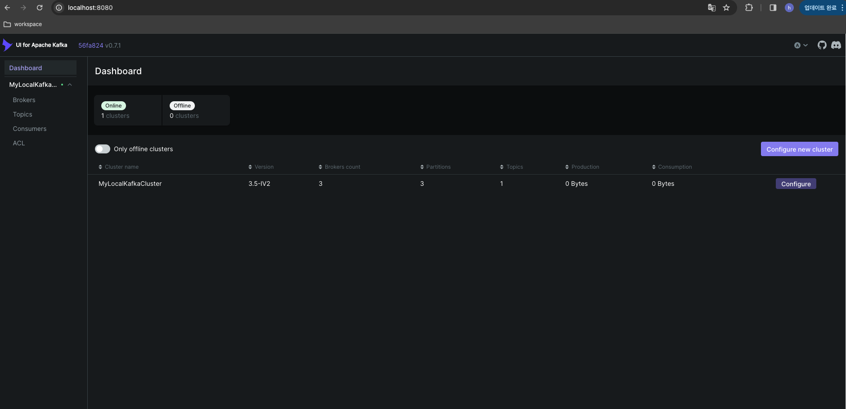Open the Dashboard sidebar item

pyautogui.click(x=40, y=68)
